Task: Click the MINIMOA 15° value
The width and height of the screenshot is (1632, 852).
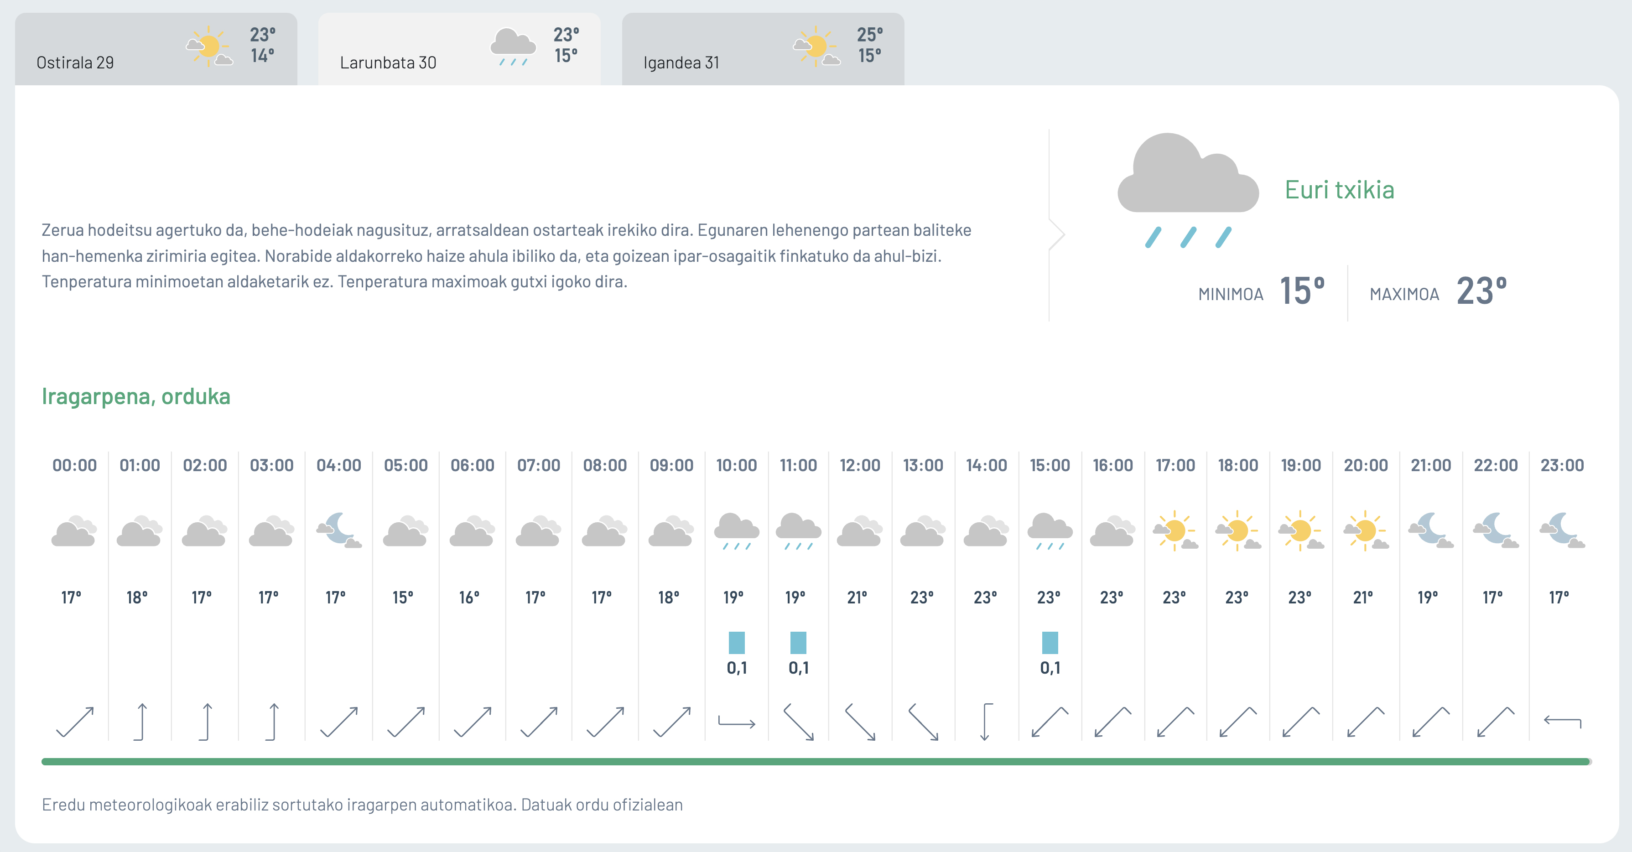Action: tap(1302, 291)
